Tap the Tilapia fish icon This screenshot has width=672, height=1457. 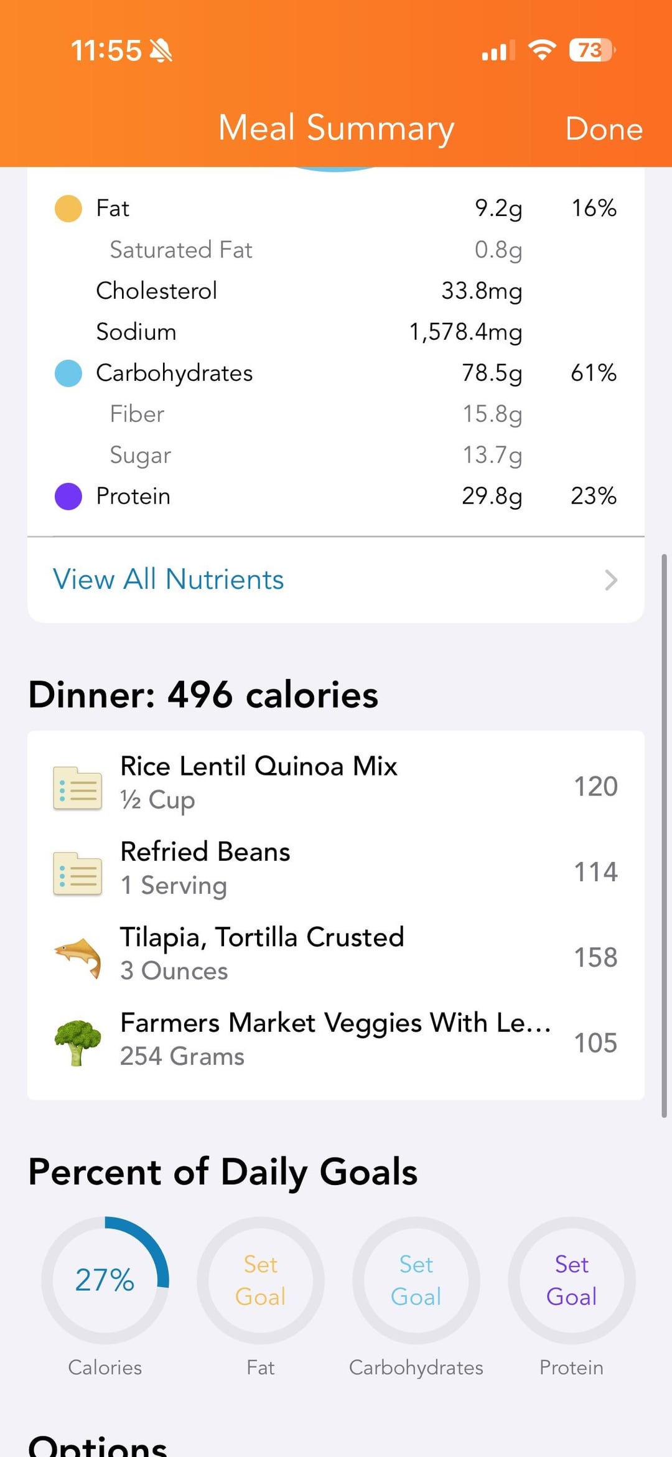click(78, 958)
